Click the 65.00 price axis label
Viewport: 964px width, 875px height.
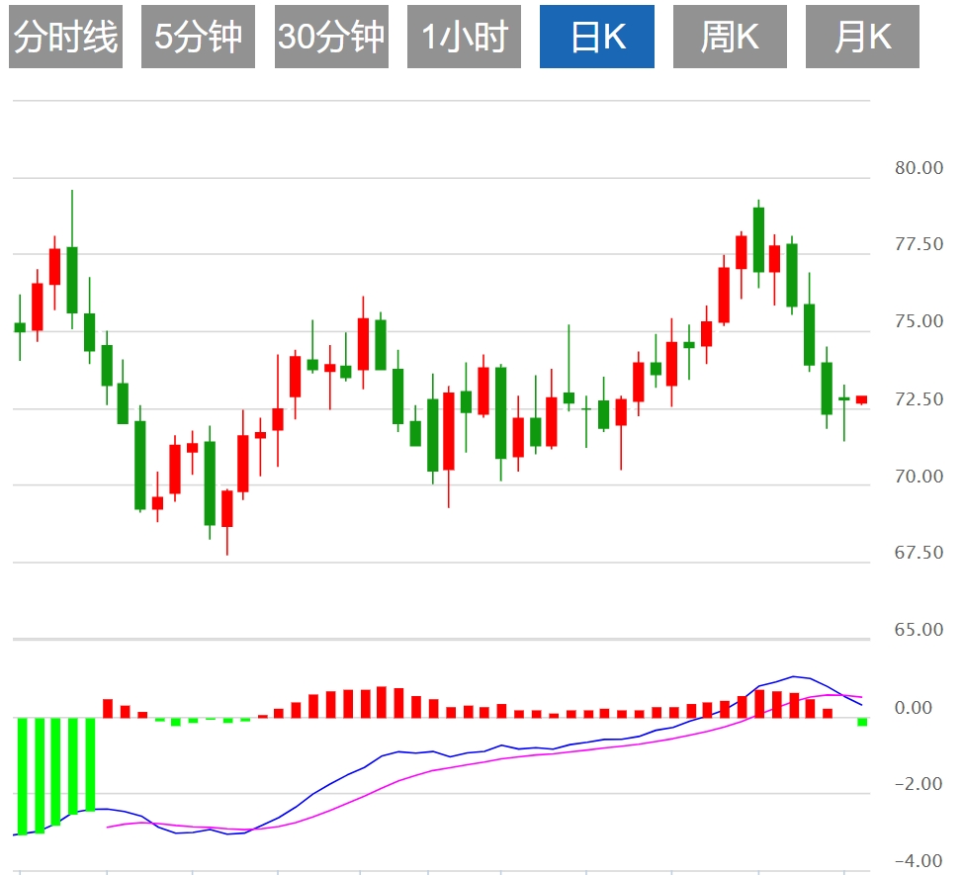pos(919,629)
